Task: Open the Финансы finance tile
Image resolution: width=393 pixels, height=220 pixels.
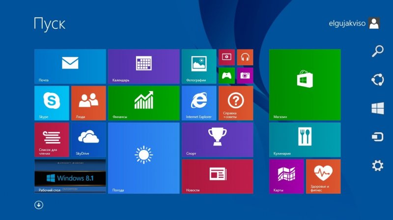Action: click(144, 103)
